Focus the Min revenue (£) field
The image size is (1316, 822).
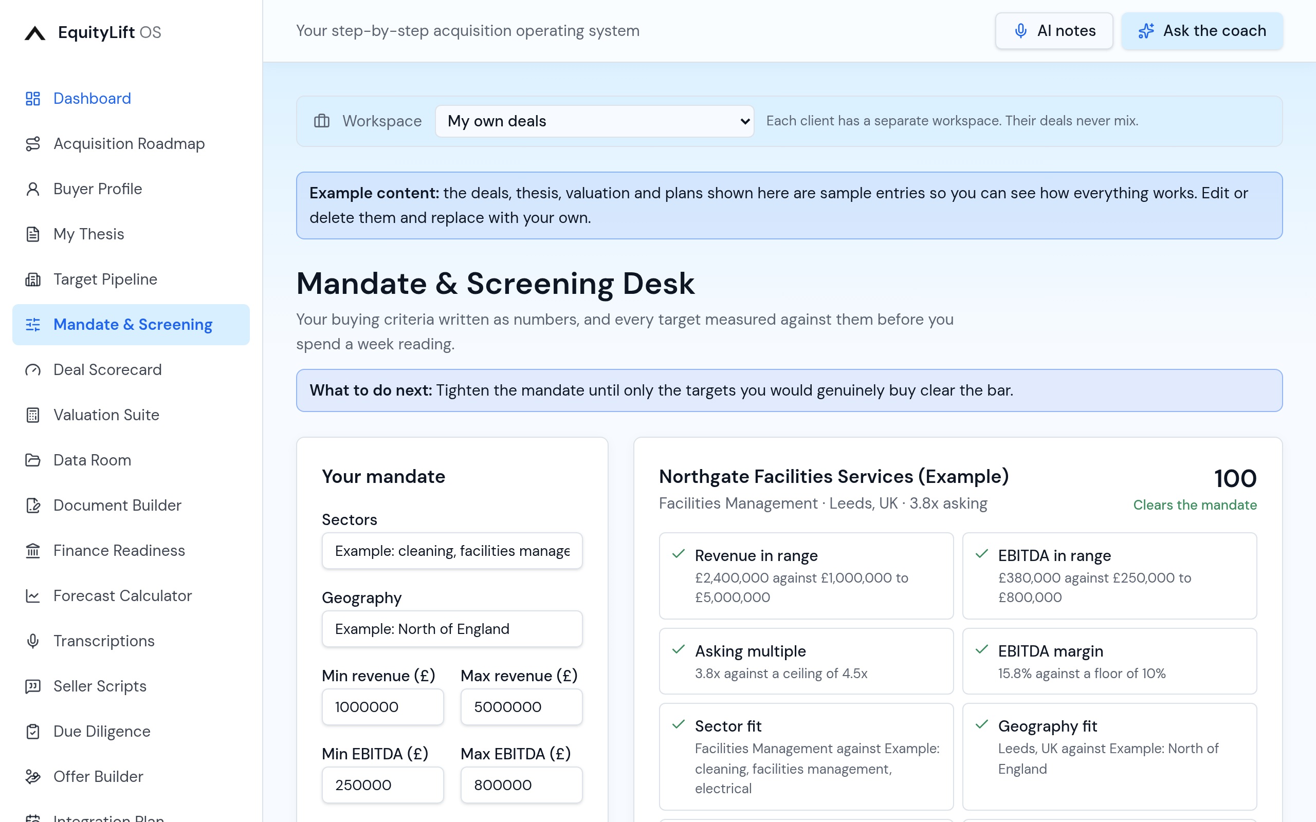(383, 707)
